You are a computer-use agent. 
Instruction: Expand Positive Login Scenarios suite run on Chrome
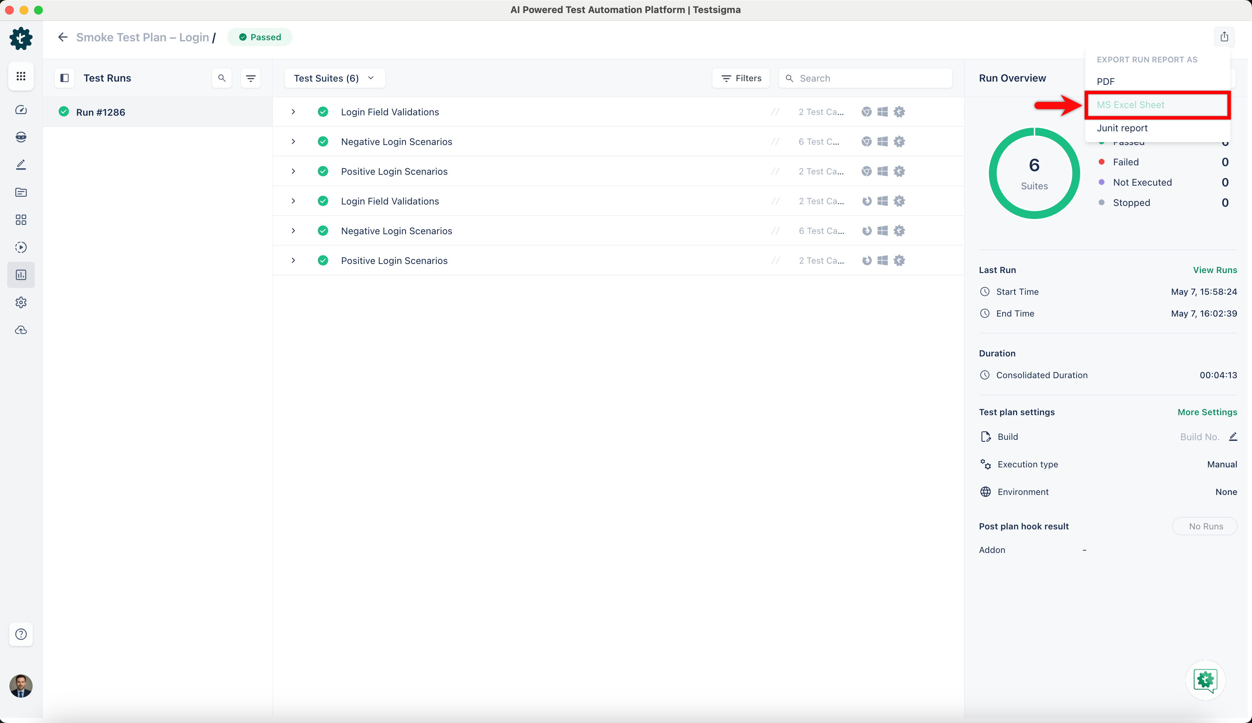click(x=293, y=171)
